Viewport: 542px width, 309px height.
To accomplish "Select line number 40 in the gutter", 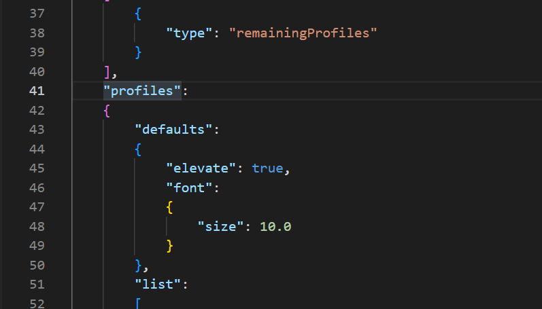I will tap(37, 72).
